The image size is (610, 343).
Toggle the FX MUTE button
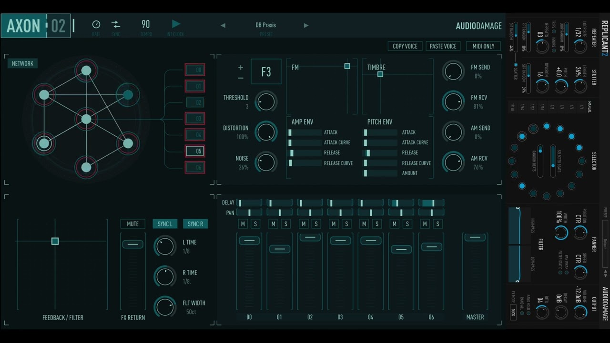[x=133, y=224]
